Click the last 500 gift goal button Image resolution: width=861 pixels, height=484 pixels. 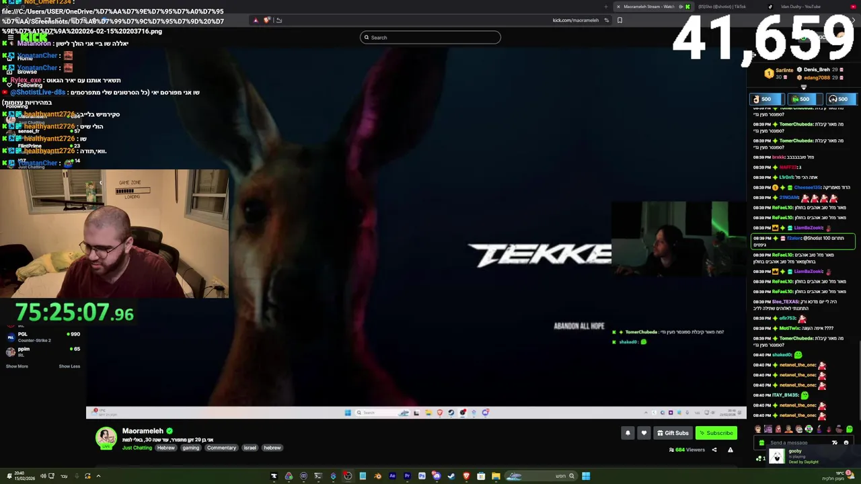point(842,99)
